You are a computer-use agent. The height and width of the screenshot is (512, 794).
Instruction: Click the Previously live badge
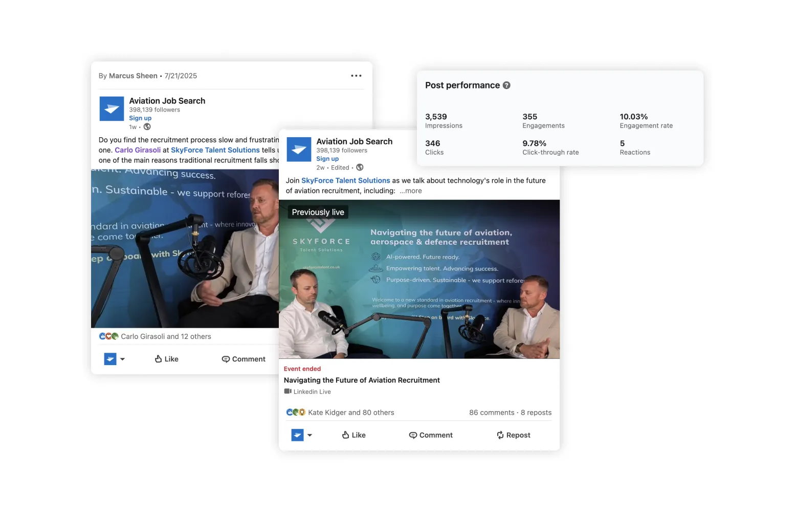318,212
